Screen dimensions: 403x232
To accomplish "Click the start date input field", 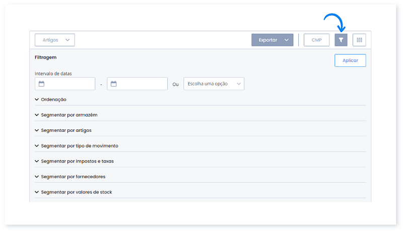I will coord(71,84).
